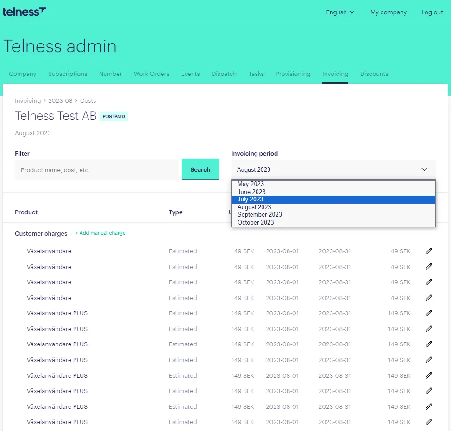Select the Invoicing tab
Image resolution: width=451 pixels, height=431 pixels.
pyautogui.click(x=335, y=74)
